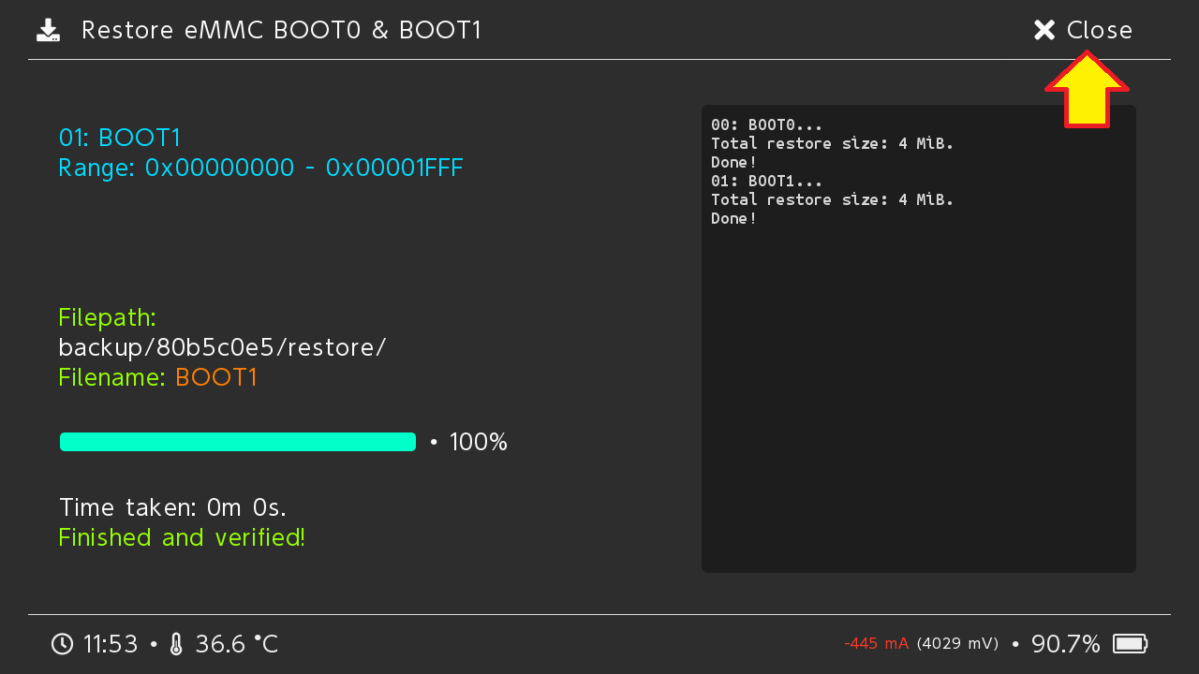Select the cyan 01: BOOT1 heading
Screen dimensions: 1199x674
click(120, 138)
